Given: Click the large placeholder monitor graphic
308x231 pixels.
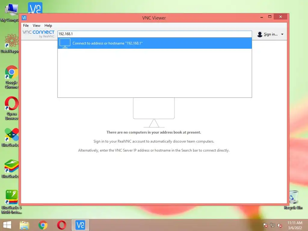Looking at the screenshot, I should [x=154, y=112].
